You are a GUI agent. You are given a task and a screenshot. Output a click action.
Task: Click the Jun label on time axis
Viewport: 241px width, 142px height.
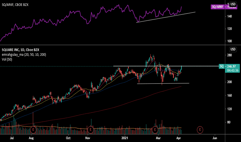(x=215, y=138)
